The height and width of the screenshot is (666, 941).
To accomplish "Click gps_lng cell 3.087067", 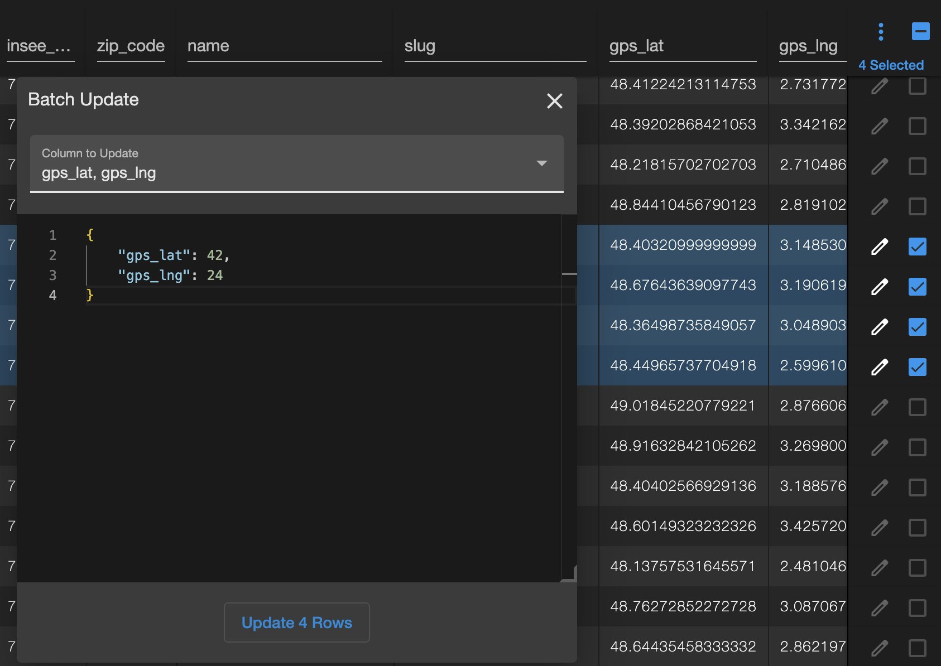I will (x=813, y=606).
